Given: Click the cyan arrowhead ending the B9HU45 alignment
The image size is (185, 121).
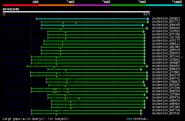Looking at the screenshot, I should (143, 25).
